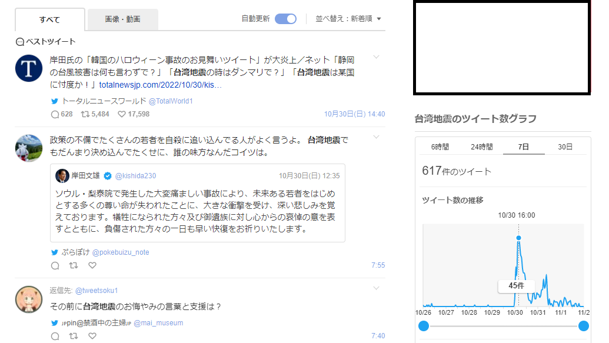Click the graph peak data point at 10/30 16:00
Screen dimensions: 609x343
[x=518, y=238]
